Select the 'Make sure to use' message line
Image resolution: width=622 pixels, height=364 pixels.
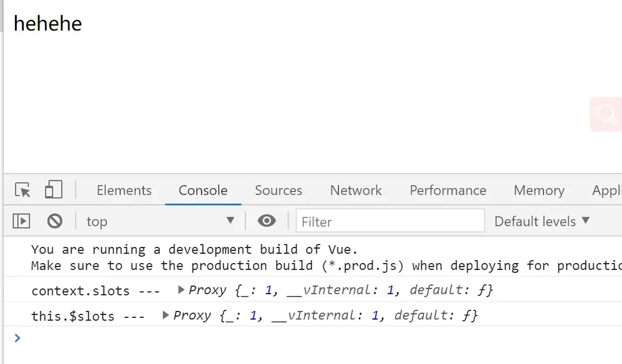coord(326,266)
